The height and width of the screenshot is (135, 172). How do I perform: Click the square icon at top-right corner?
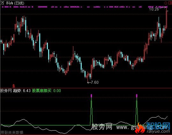coord(170,3)
